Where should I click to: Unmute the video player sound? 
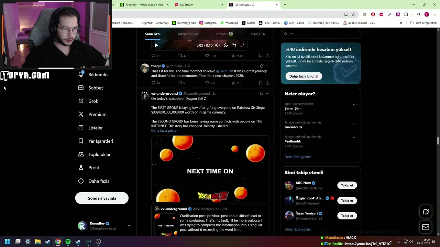218,45
